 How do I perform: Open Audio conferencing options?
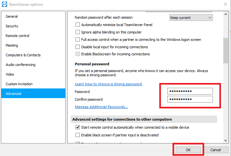pyautogui.click(x=20, y=65)
